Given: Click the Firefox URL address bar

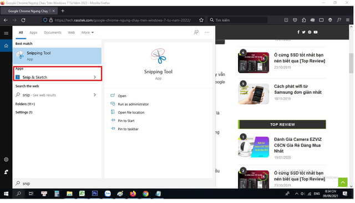Looking at the screenshot, I should [122, 20].
